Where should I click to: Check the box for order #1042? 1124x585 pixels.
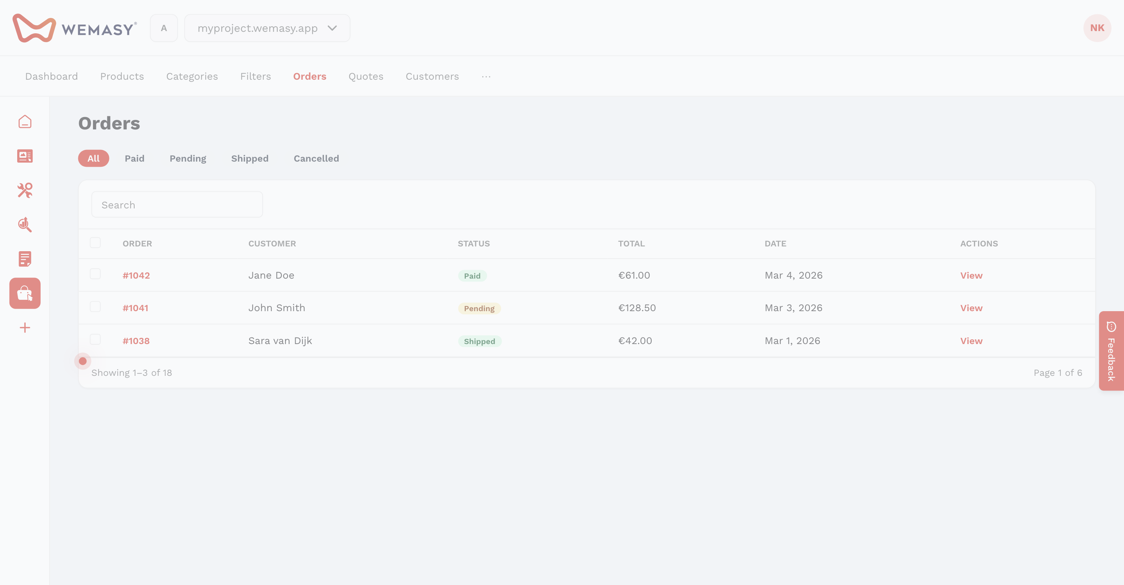95,274
